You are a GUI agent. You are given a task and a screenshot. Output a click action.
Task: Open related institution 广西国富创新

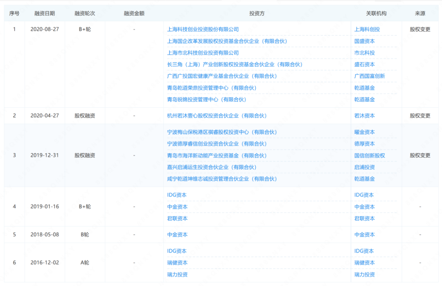pyautogui.click(x=370, y=76)
